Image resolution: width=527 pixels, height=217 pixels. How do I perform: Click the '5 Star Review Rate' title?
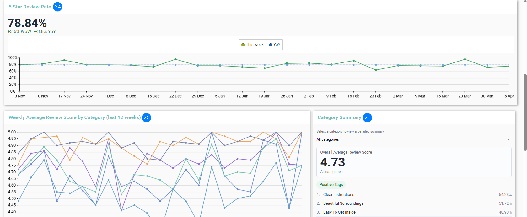30,7
